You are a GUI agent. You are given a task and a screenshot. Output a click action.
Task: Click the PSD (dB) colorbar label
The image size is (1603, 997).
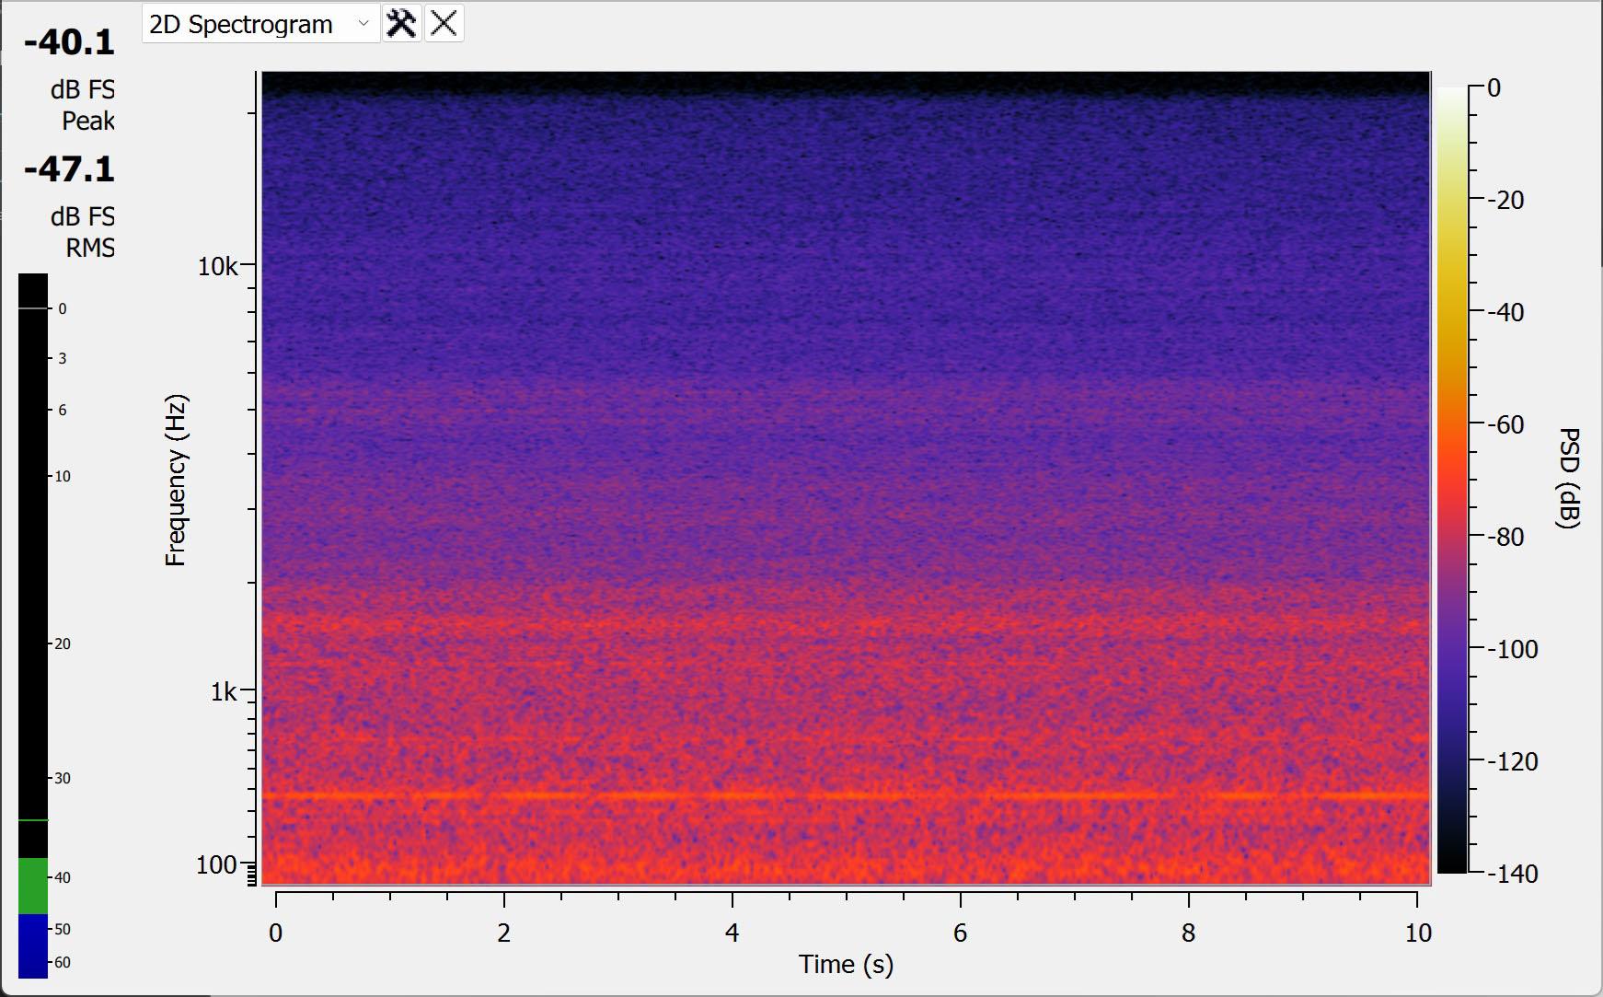1569,478
